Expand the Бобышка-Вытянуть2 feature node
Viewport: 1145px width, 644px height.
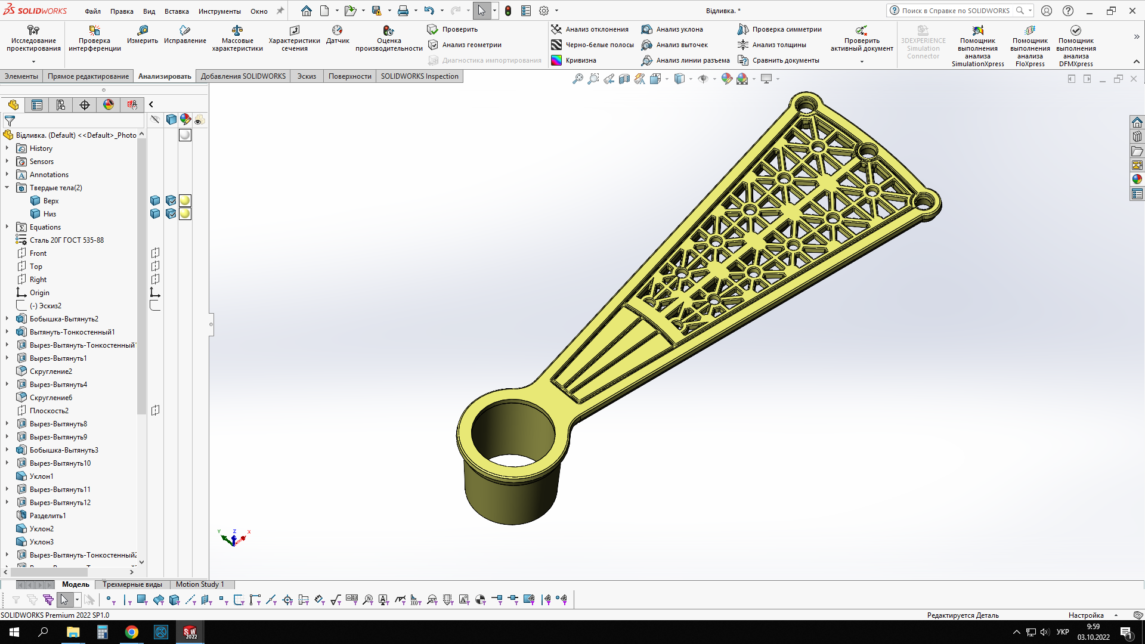(7, 319)
